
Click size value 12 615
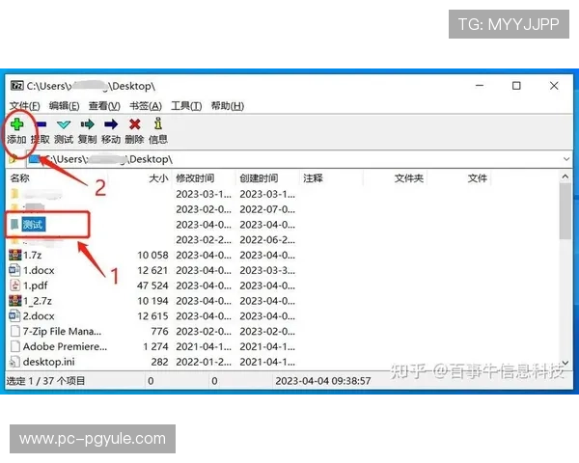[152, 316]
